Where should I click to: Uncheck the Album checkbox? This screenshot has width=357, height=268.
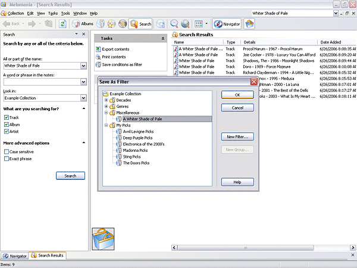(7, 124)
